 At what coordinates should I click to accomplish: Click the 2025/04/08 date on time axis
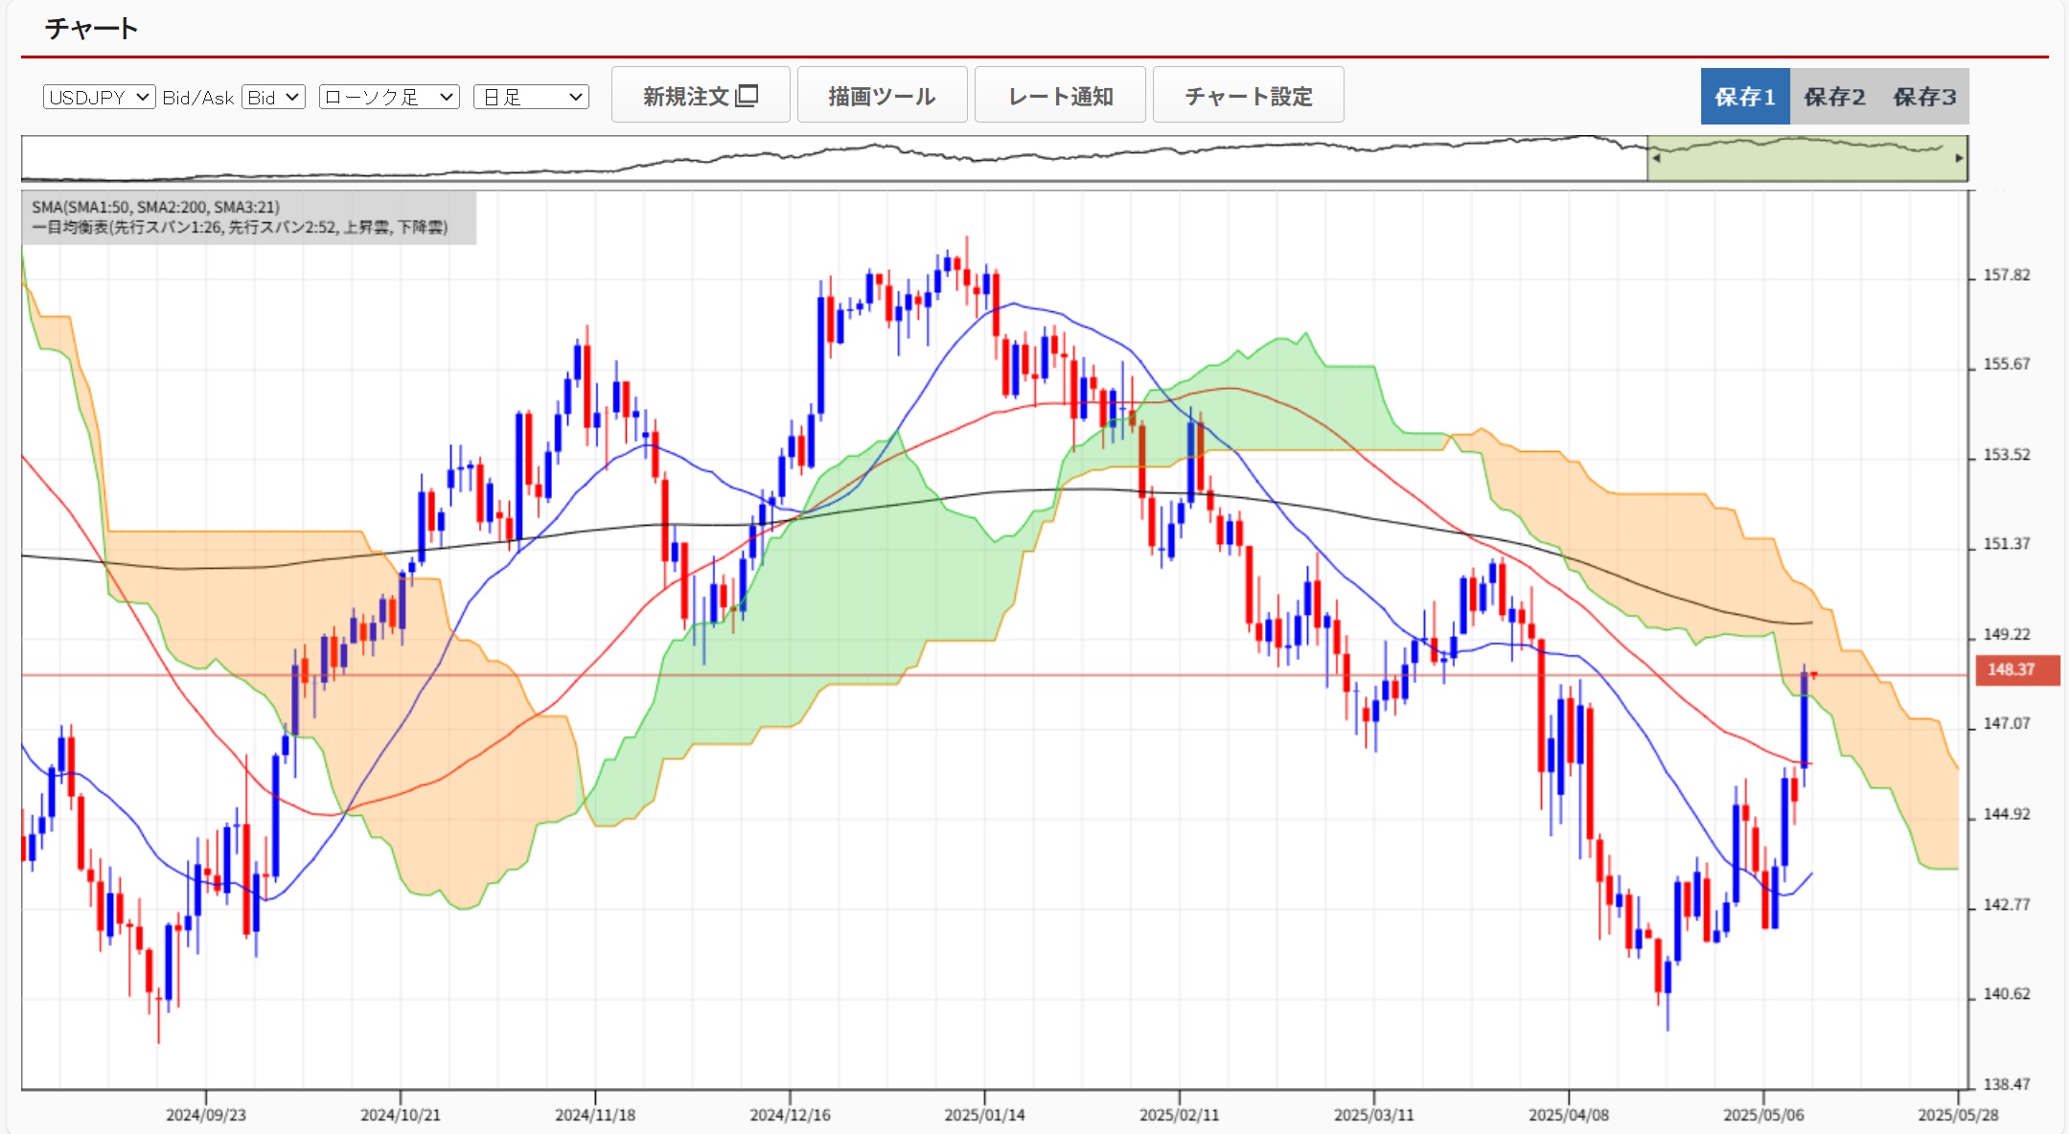tap(1568, 1115)
